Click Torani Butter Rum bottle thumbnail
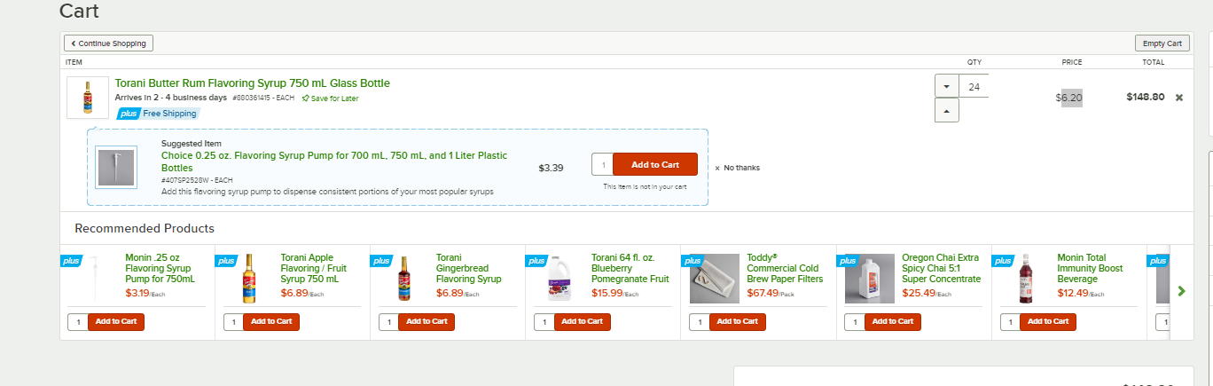This screenshot has height=386, width=1213. 88,98
